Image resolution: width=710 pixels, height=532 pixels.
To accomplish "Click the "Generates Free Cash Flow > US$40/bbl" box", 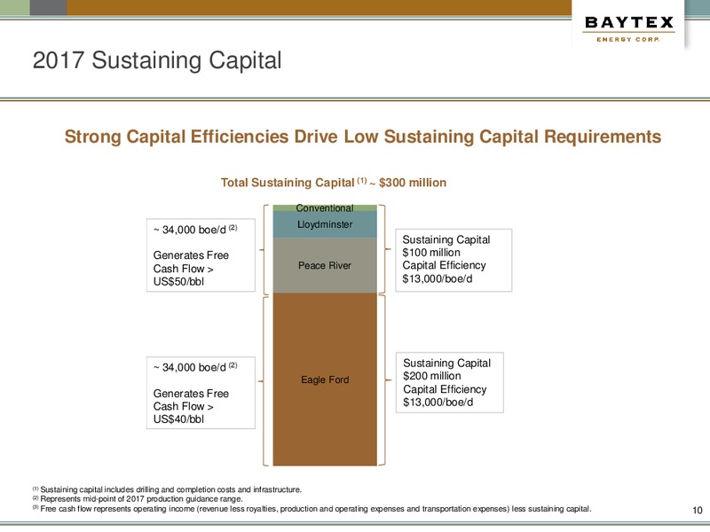I will click(x=201, y=393).
